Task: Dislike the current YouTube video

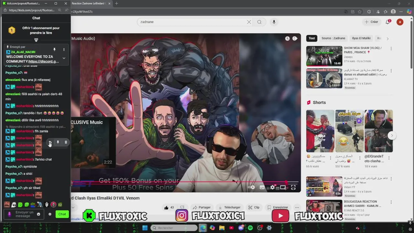Action: pyautogui.click(x=182, y=207)
